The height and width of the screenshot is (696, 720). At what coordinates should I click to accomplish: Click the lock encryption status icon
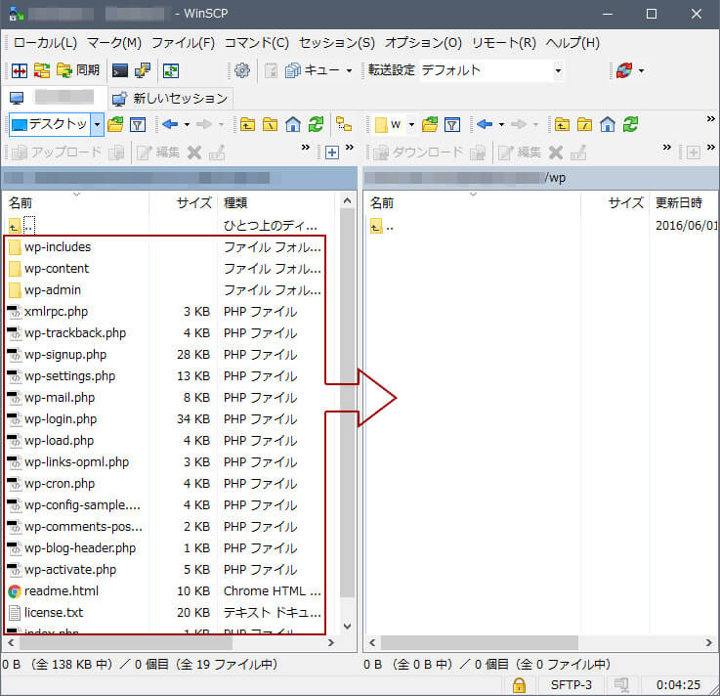(x=519, y=685)
